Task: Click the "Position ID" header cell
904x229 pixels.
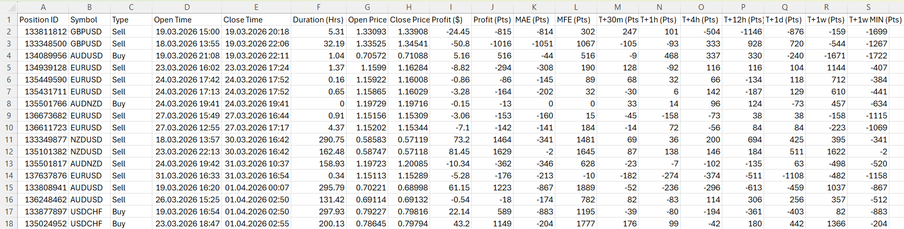Action: click(43, 19)
